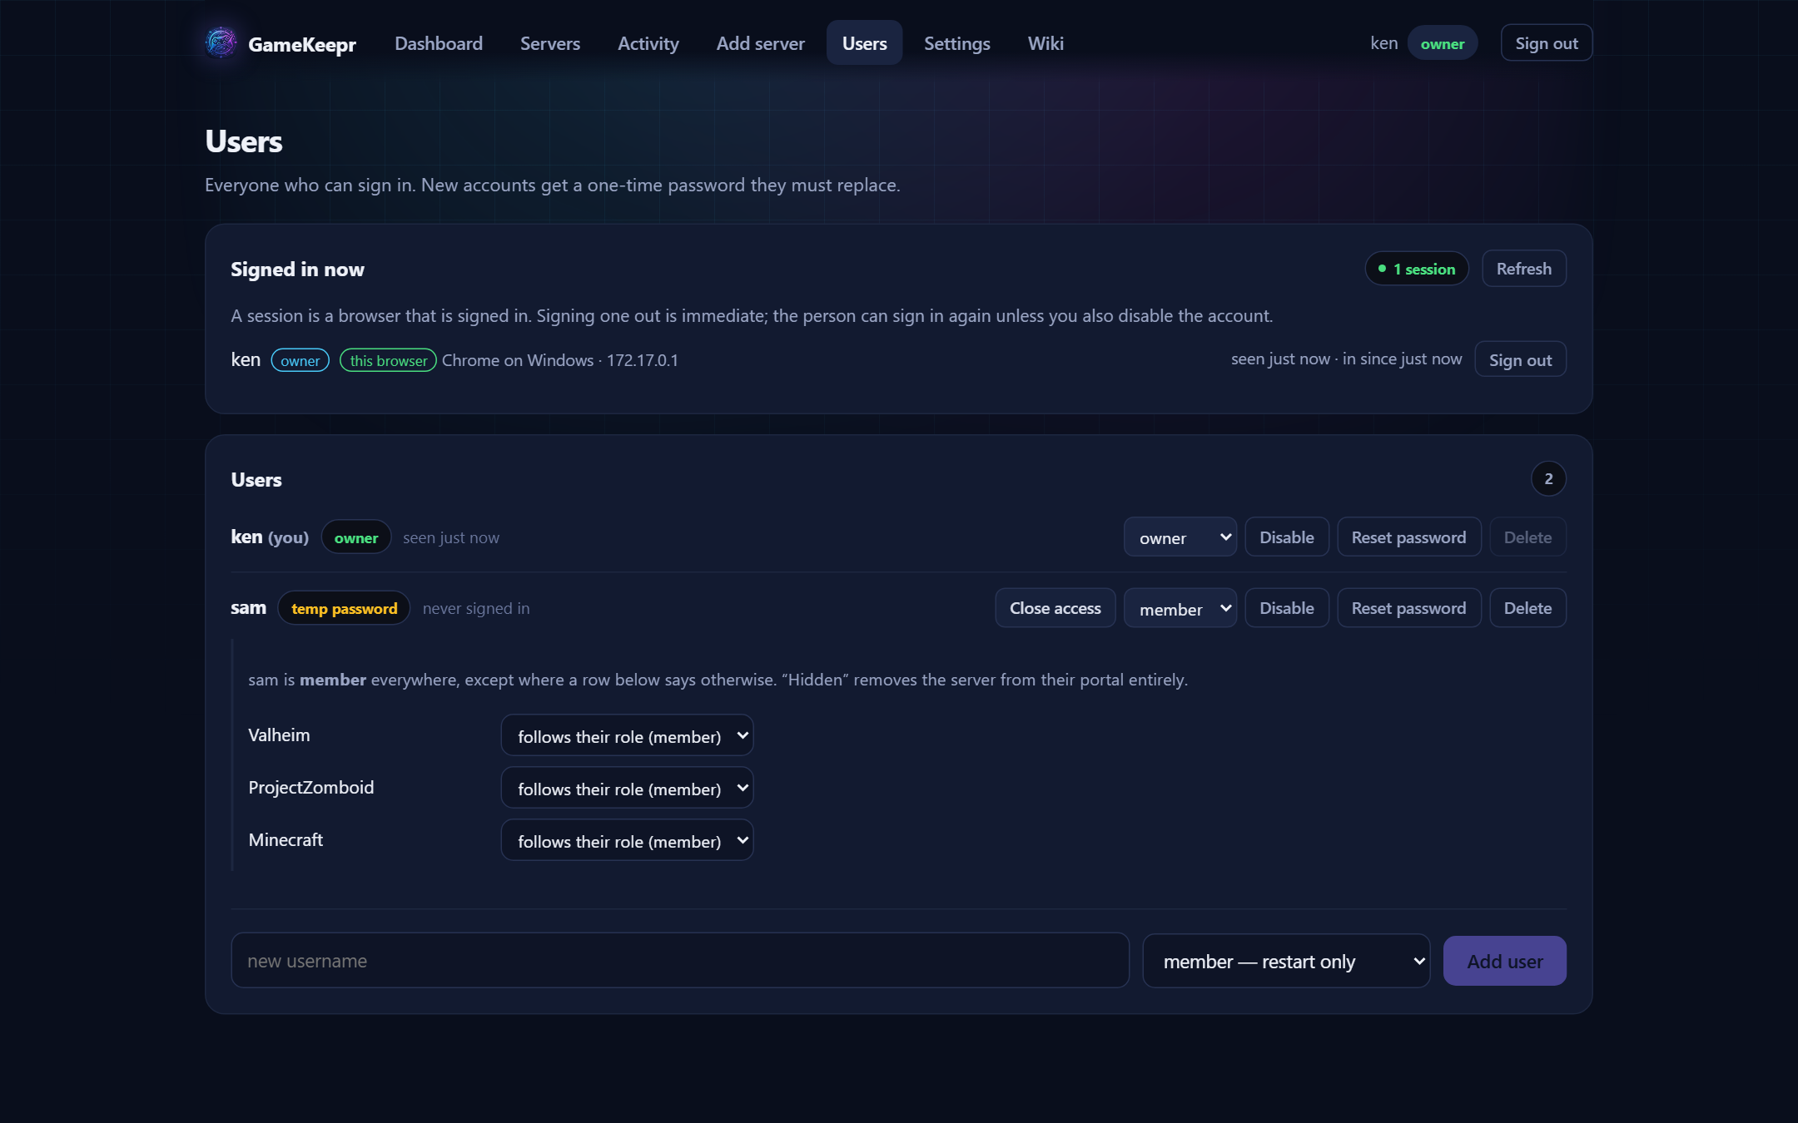The image size is (1798, 1123).
Task: Open the Settings page
Action: pyautogui.click(x=956, y=43)
